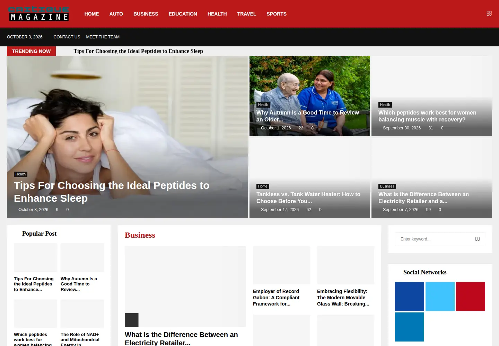The image size is (499, 346).
Task: Click date September 17, 2026 on water heater article
Action: (x=280, y=210)
